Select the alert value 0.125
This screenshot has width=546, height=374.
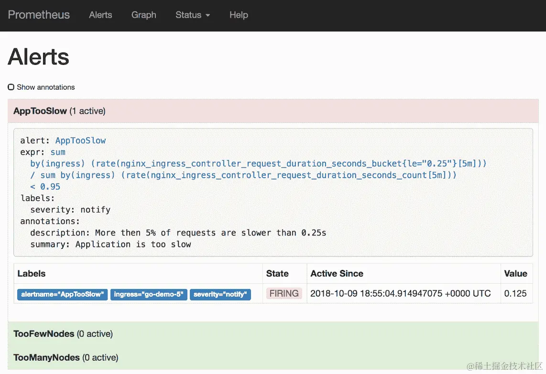coord(515,294)
